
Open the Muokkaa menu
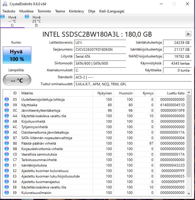(x=26, y=11)
